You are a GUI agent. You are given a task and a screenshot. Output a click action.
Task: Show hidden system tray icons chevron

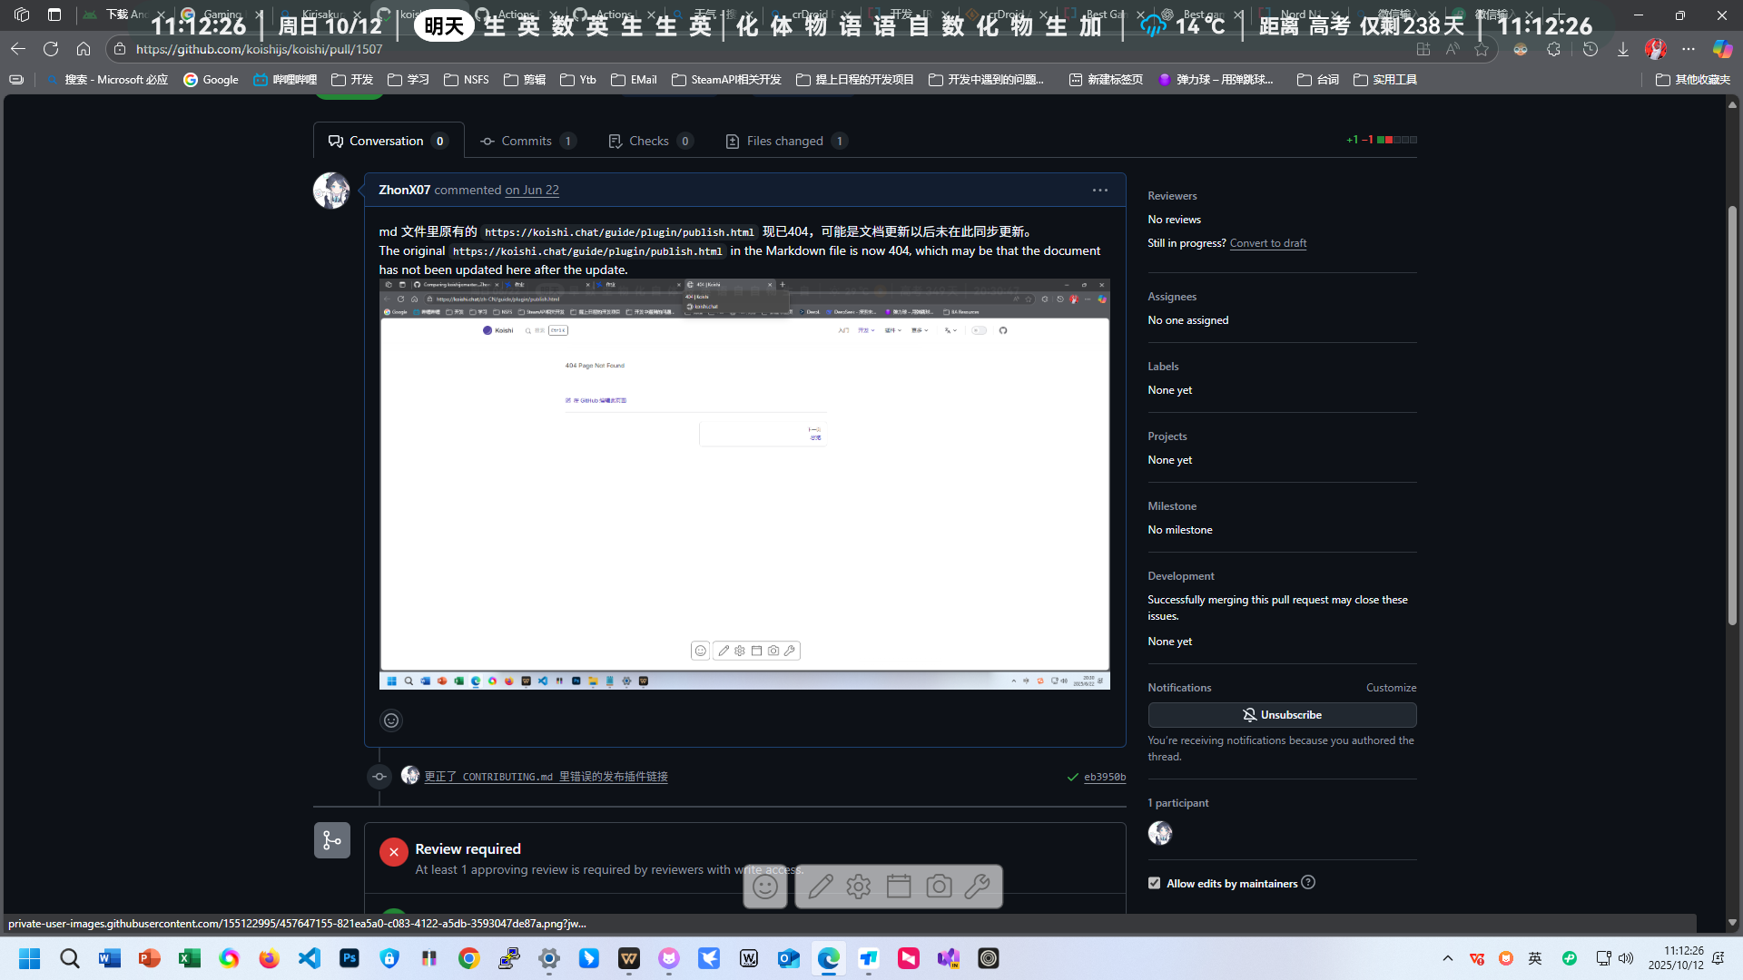click(x=1448, y=958)
